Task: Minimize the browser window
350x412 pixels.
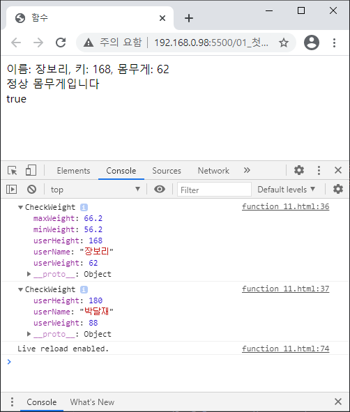Action: click(x=269, y=10)
